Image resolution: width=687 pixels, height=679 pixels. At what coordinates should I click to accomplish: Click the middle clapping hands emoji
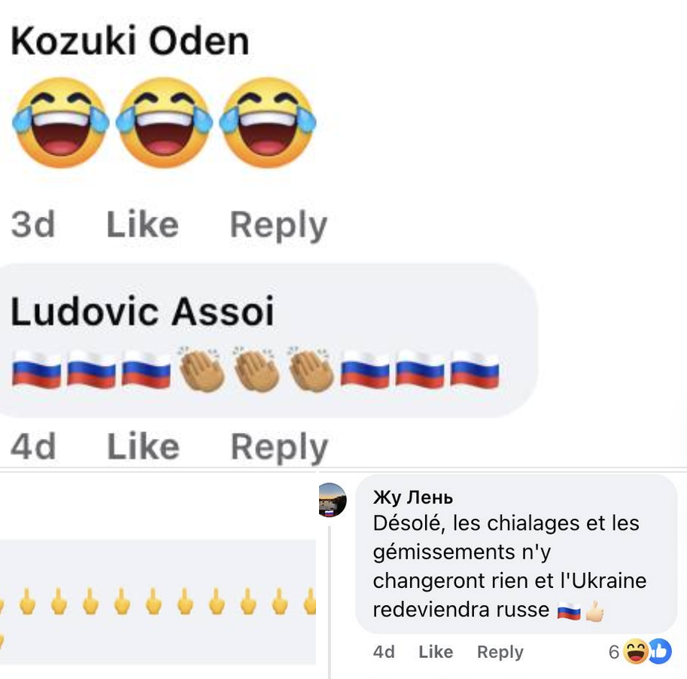click(257, 369)
